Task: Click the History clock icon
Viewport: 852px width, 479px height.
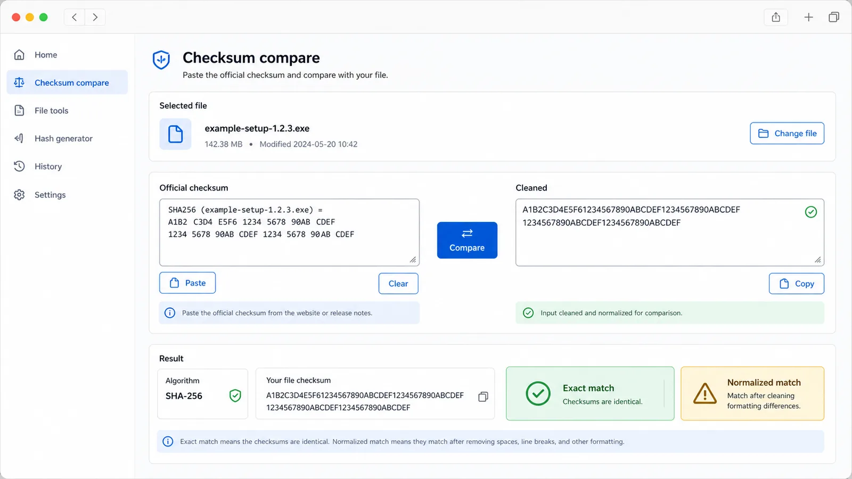Action: (19, 166)
